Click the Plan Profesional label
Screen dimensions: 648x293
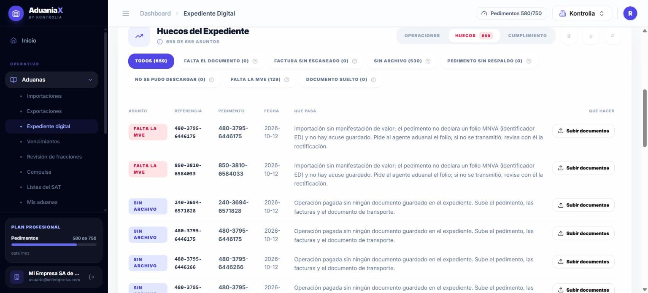point(36,227)
